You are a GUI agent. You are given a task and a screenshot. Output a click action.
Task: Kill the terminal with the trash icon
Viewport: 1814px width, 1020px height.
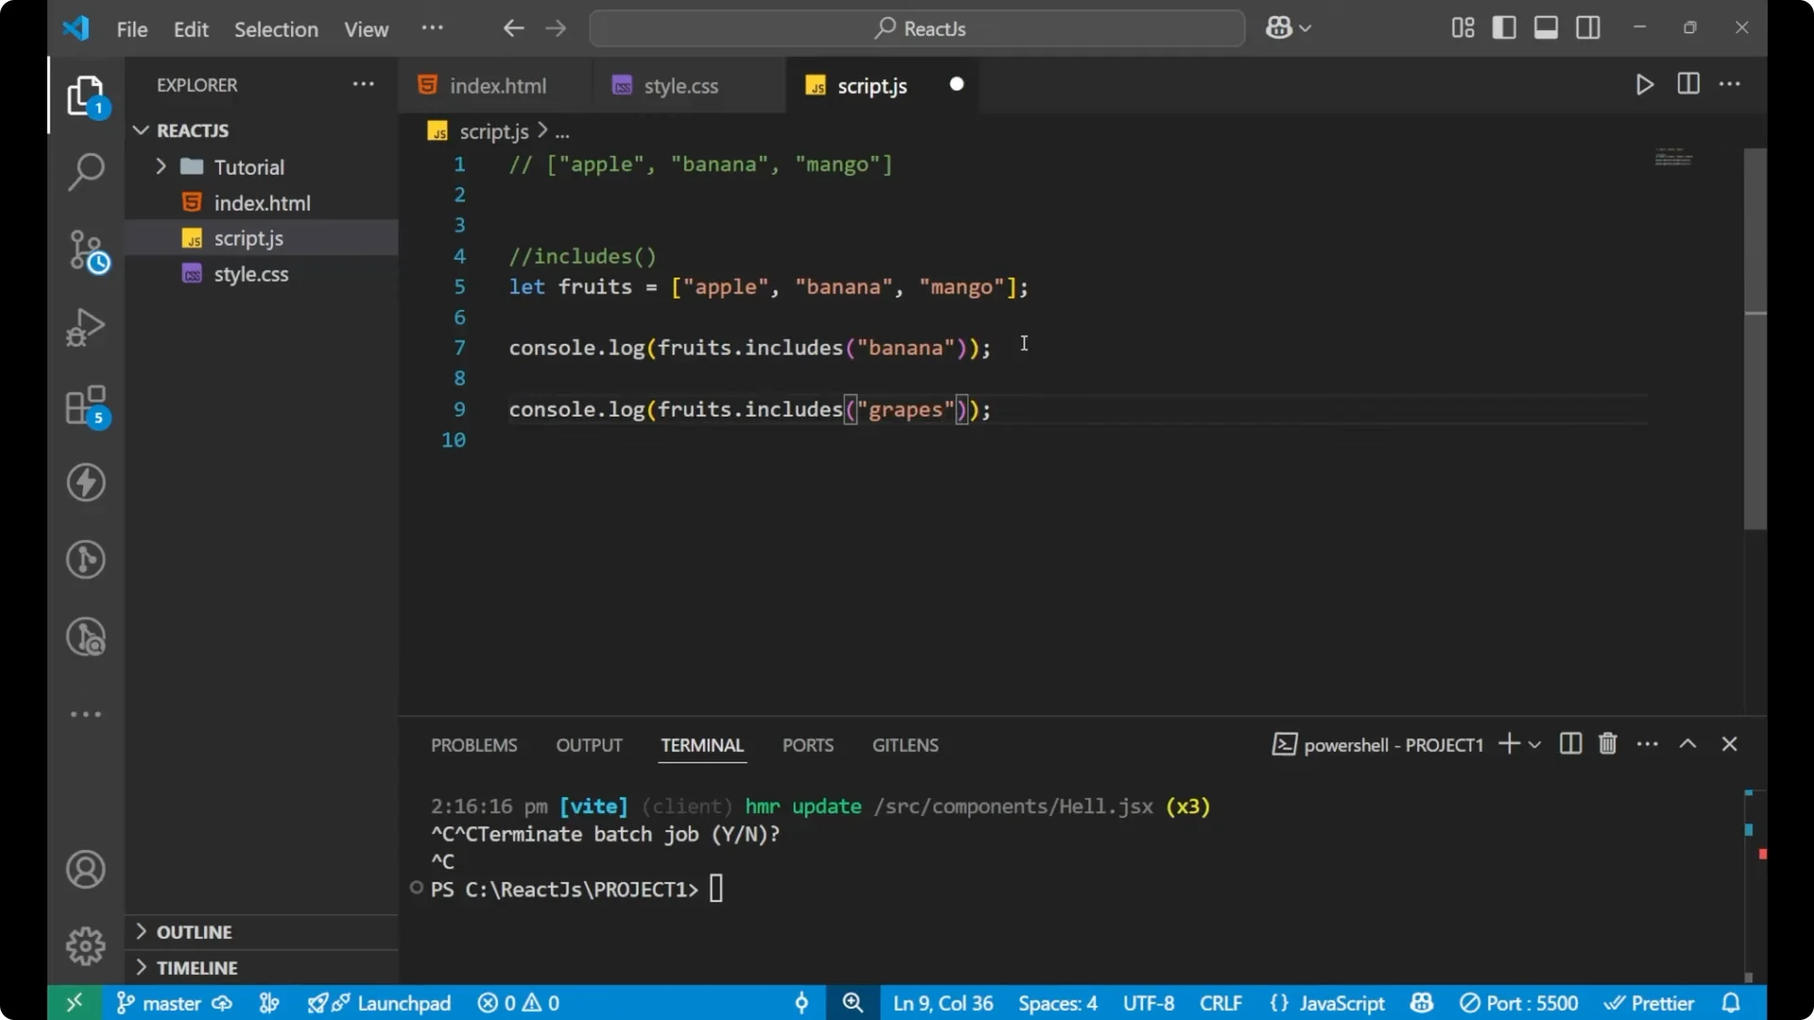click(1607, 744)
